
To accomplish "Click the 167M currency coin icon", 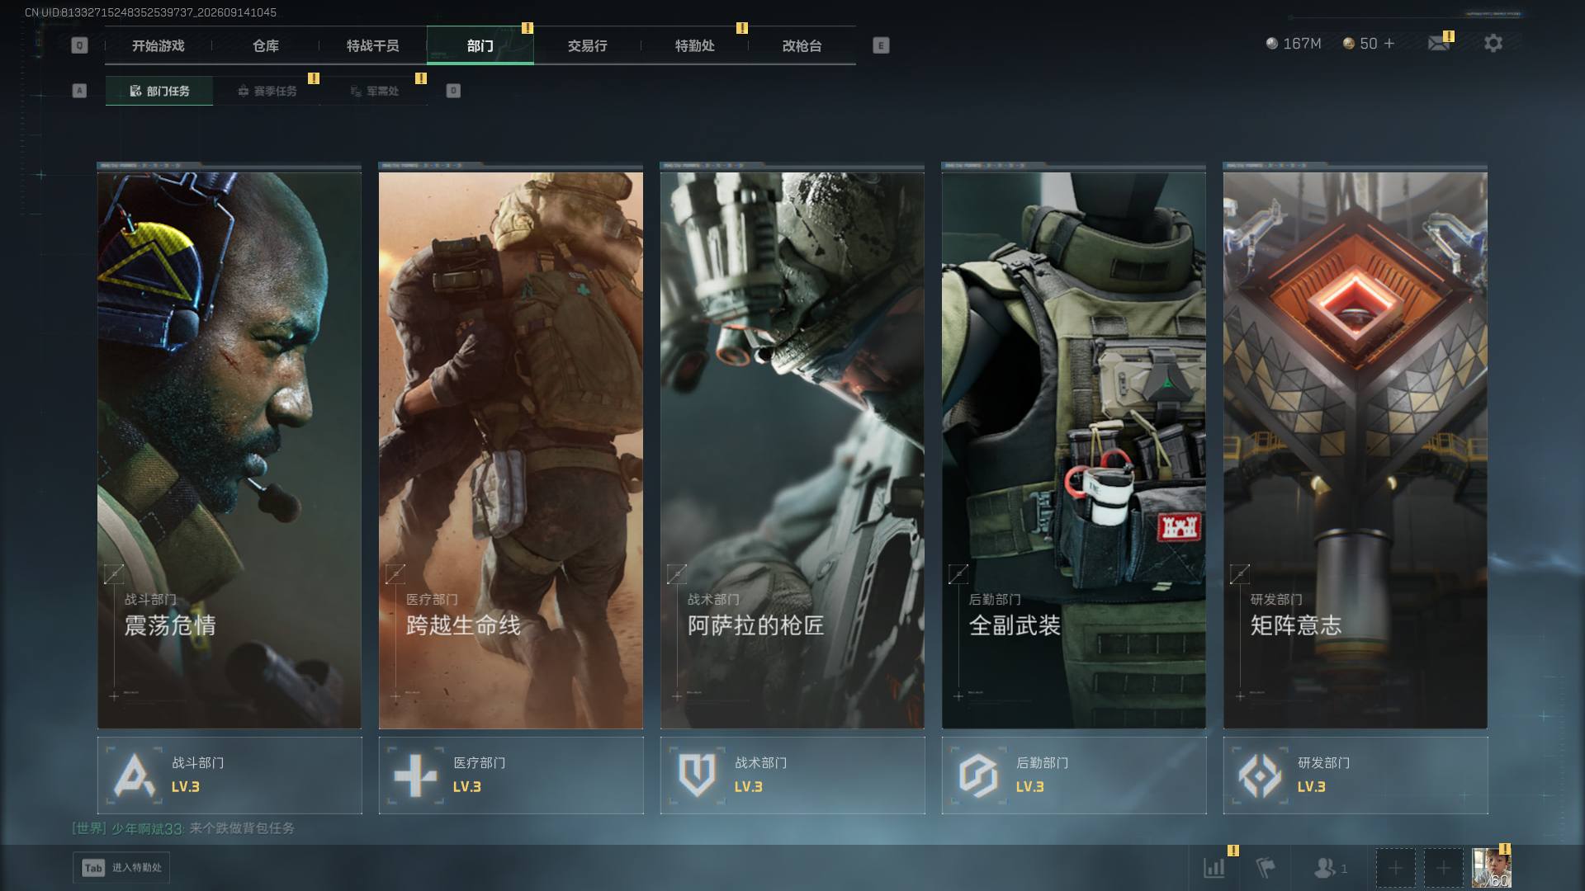I will pyautogui.click(x=1272, y=43).
